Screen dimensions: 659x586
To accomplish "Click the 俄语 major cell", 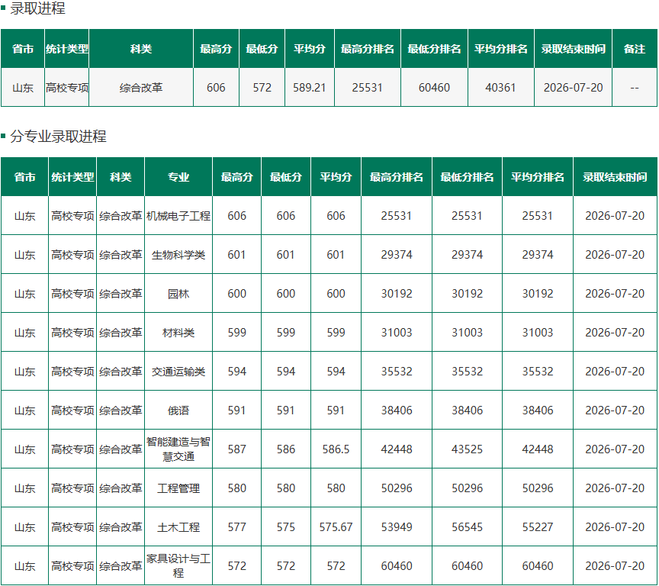I will (x=178, y=411).
